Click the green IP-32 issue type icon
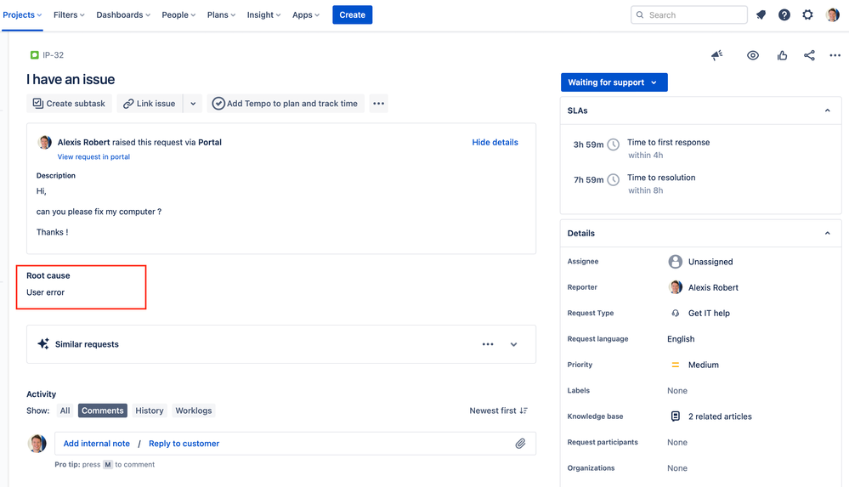This screenshot has width=849, height=487. [35, 54]
